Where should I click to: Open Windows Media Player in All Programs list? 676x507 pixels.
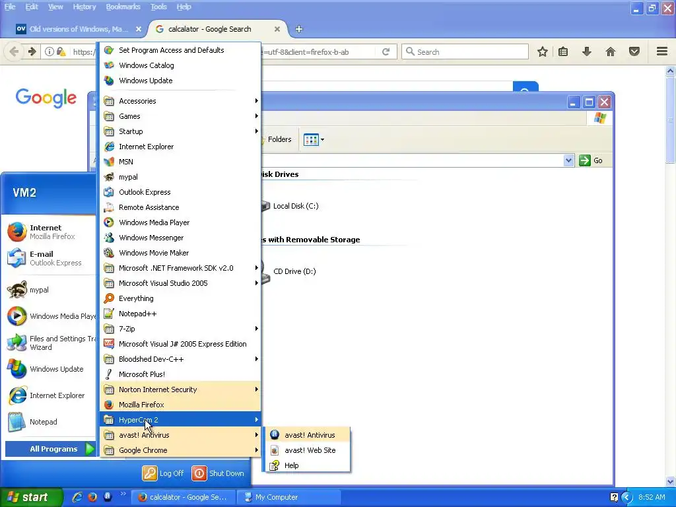coord(180,222)
